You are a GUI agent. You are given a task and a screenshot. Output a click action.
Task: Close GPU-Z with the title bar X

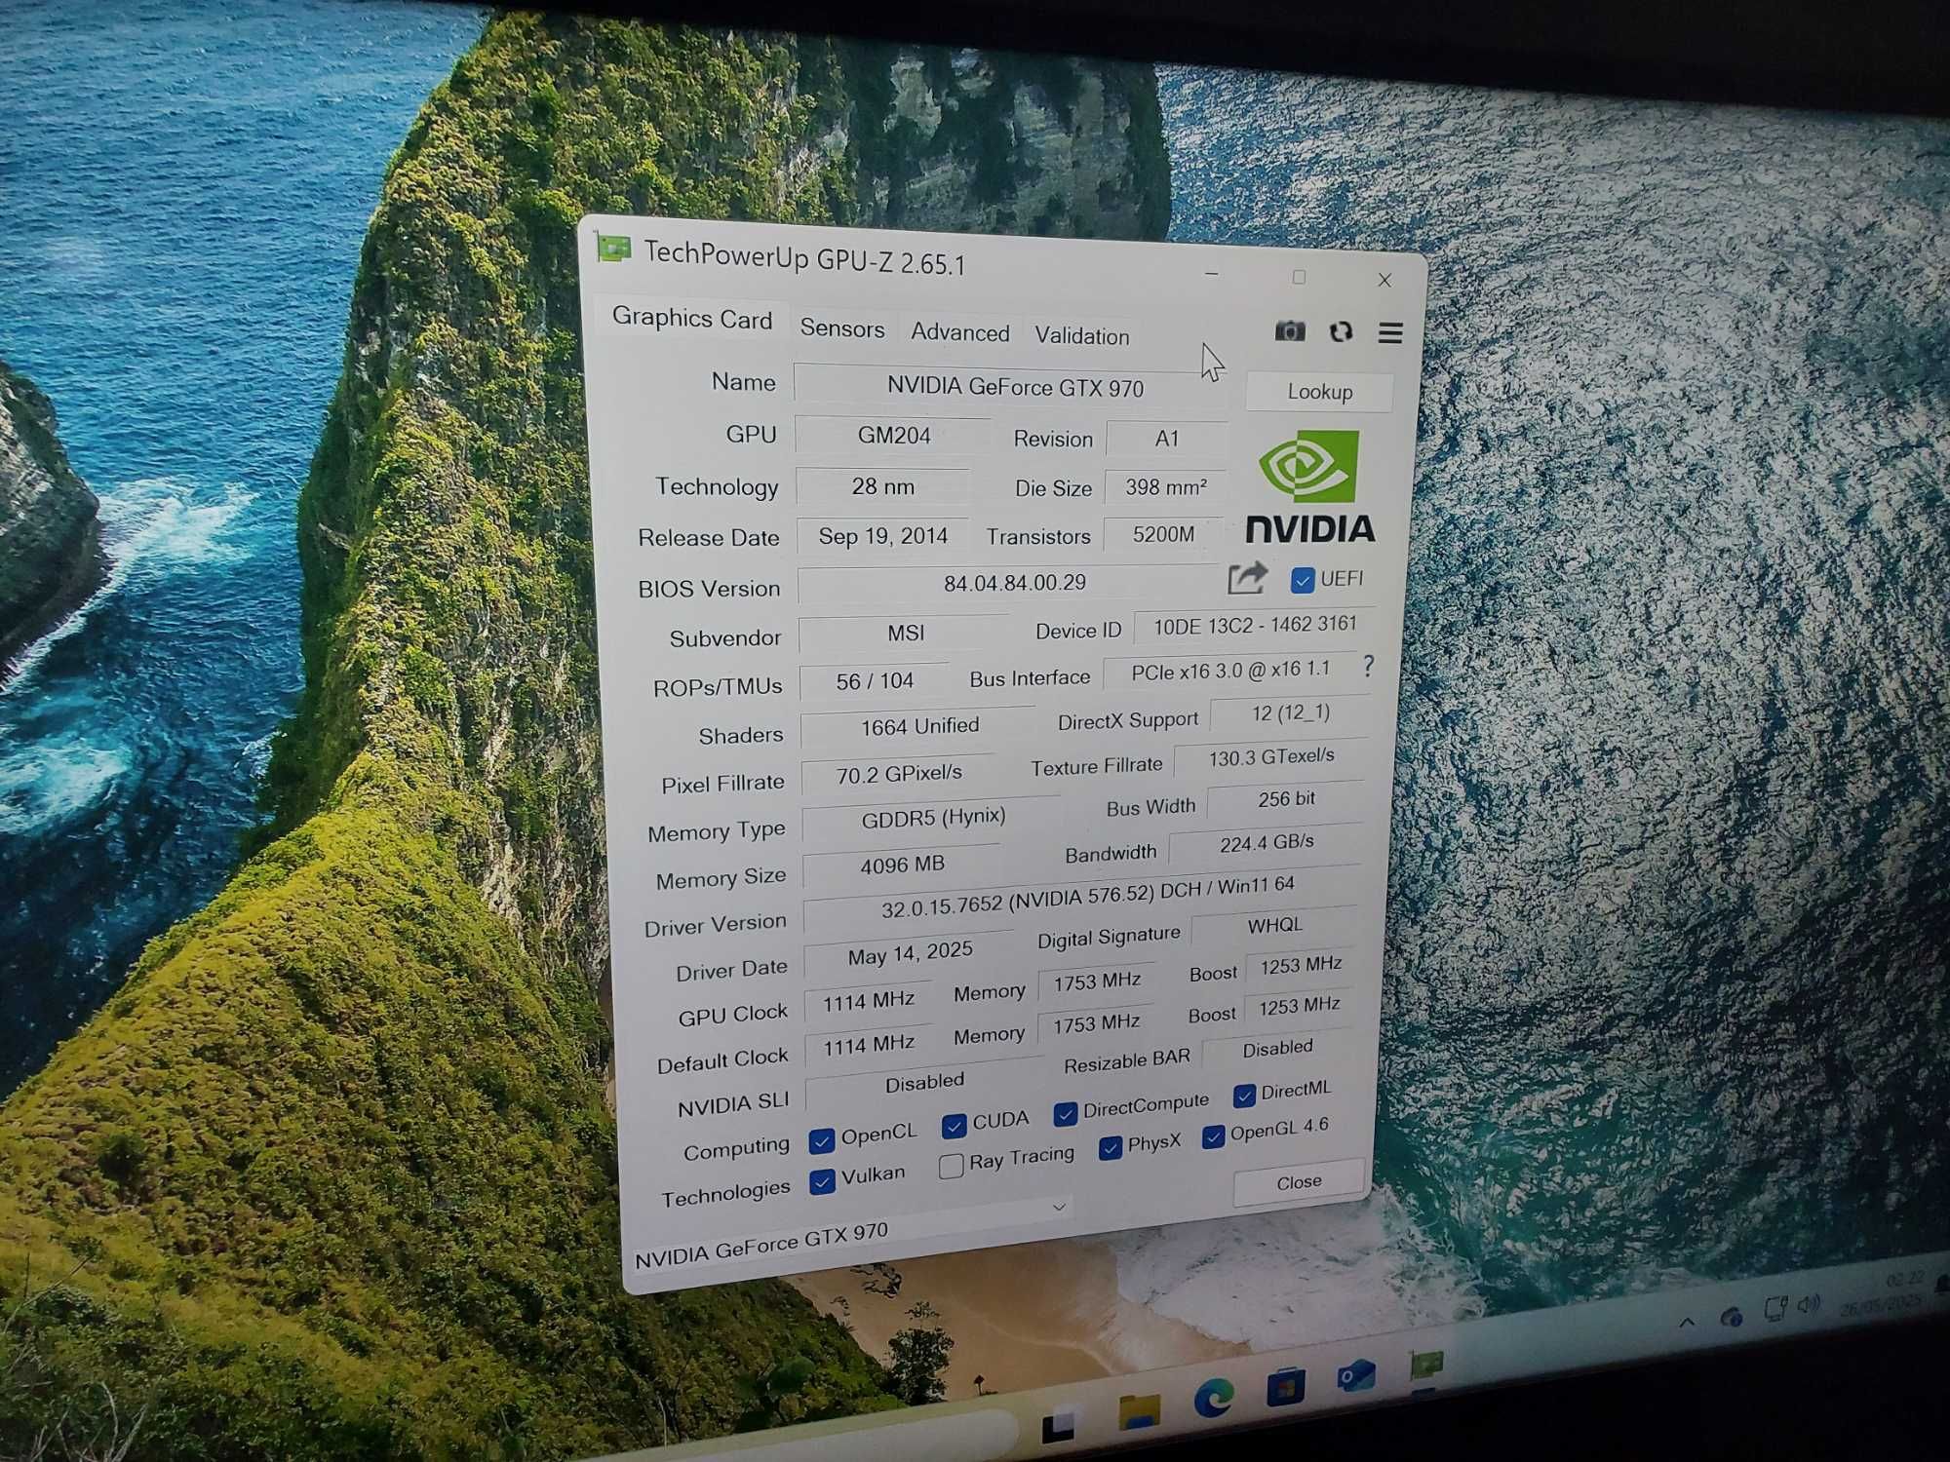(1384, 280)
